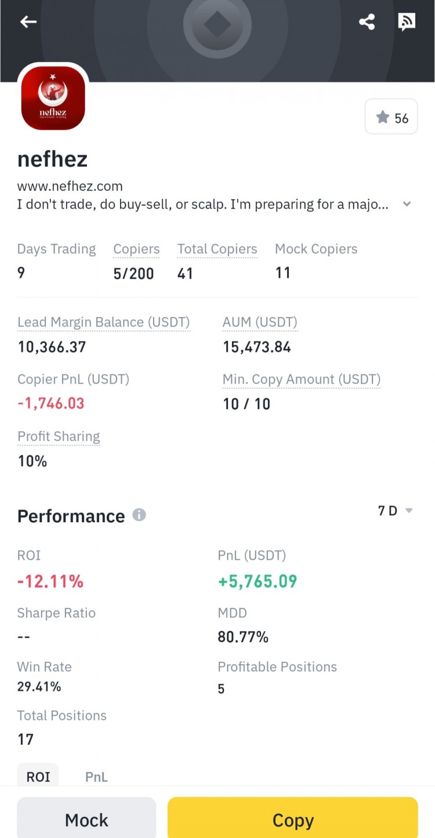
Task: Click the 7 D dropdown arrow
Action: (409, 511)
